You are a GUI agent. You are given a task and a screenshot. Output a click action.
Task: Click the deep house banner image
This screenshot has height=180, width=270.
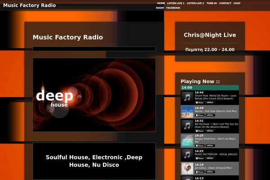(x=94, y=95)
